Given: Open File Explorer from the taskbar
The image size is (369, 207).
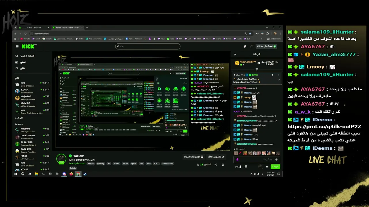Looking at the screenshot, I should [x=37, y=174].
